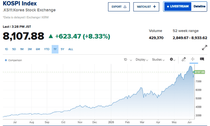Click the +623.47 (+8.33%) change text
This screenshot has height=126, width=210.
pyautogui.click(x=83, y=36)
